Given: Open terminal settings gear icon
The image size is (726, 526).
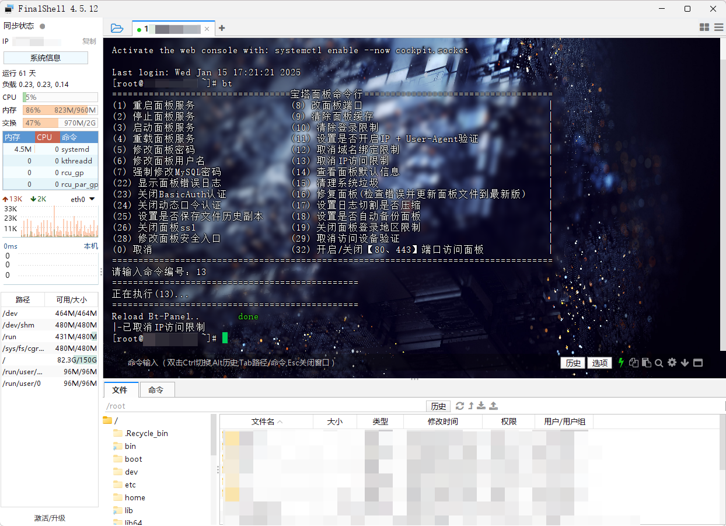Looking at the screenshot, I should coord(672,363).
